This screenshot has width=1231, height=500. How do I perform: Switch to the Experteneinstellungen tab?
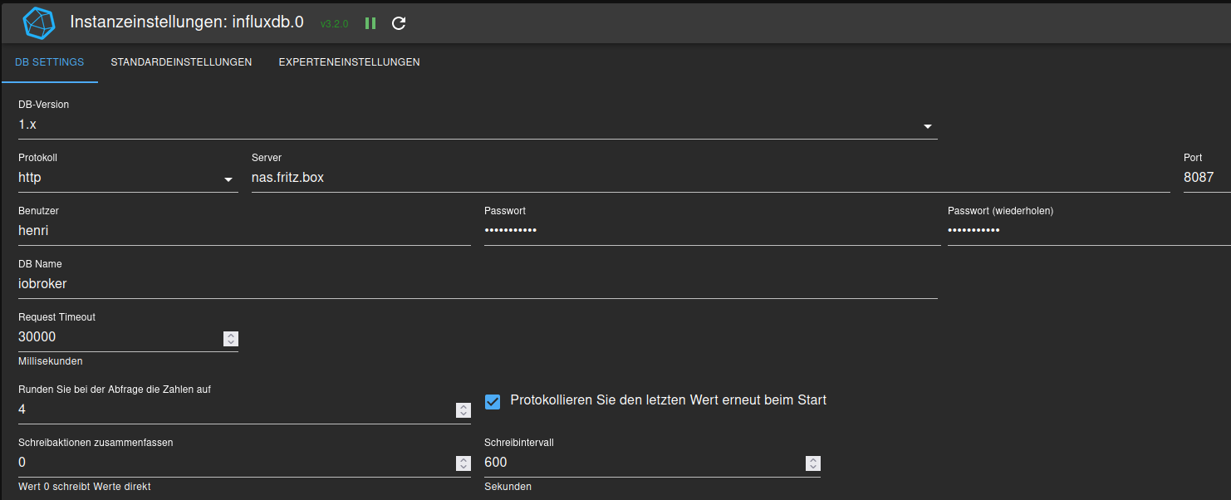pyautogui.click(x=349, y=62)
